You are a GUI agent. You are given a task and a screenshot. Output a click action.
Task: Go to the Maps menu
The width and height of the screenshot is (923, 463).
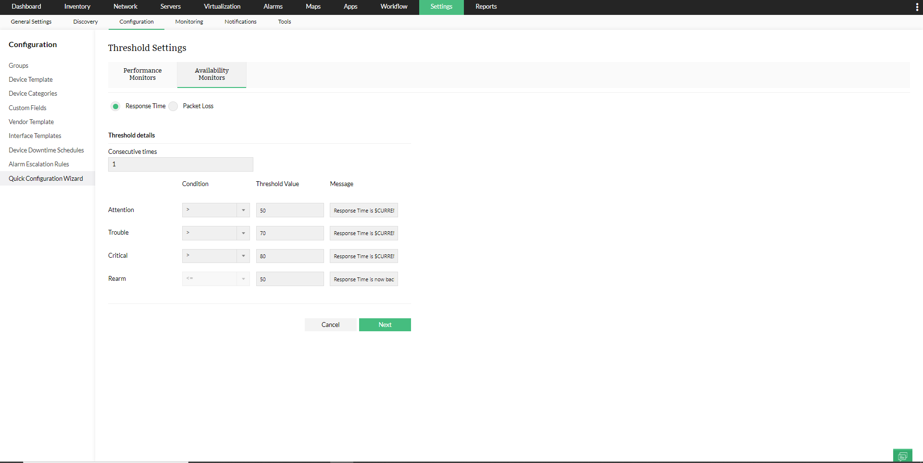313,7
